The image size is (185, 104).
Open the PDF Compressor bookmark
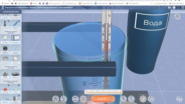tap(132, 3)
